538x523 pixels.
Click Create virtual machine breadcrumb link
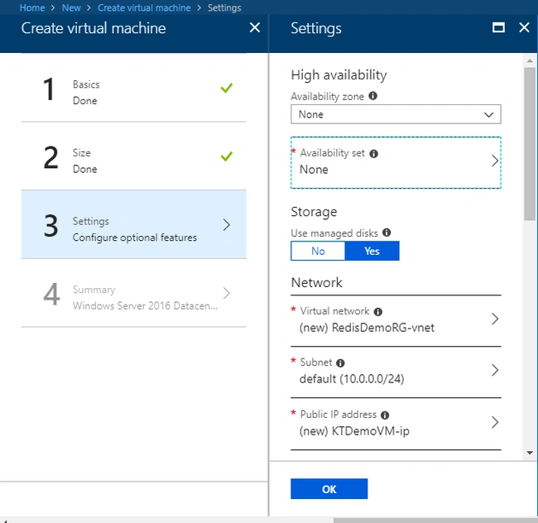click(x=144, y=7)
